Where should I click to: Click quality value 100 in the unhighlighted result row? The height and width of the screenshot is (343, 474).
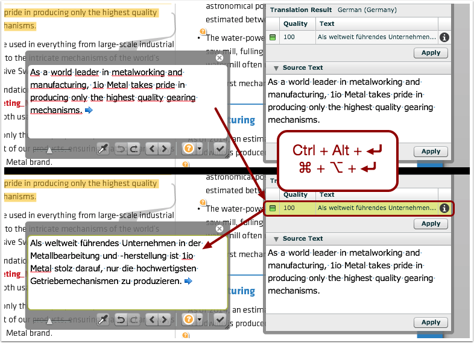click(x=289, y=37)
